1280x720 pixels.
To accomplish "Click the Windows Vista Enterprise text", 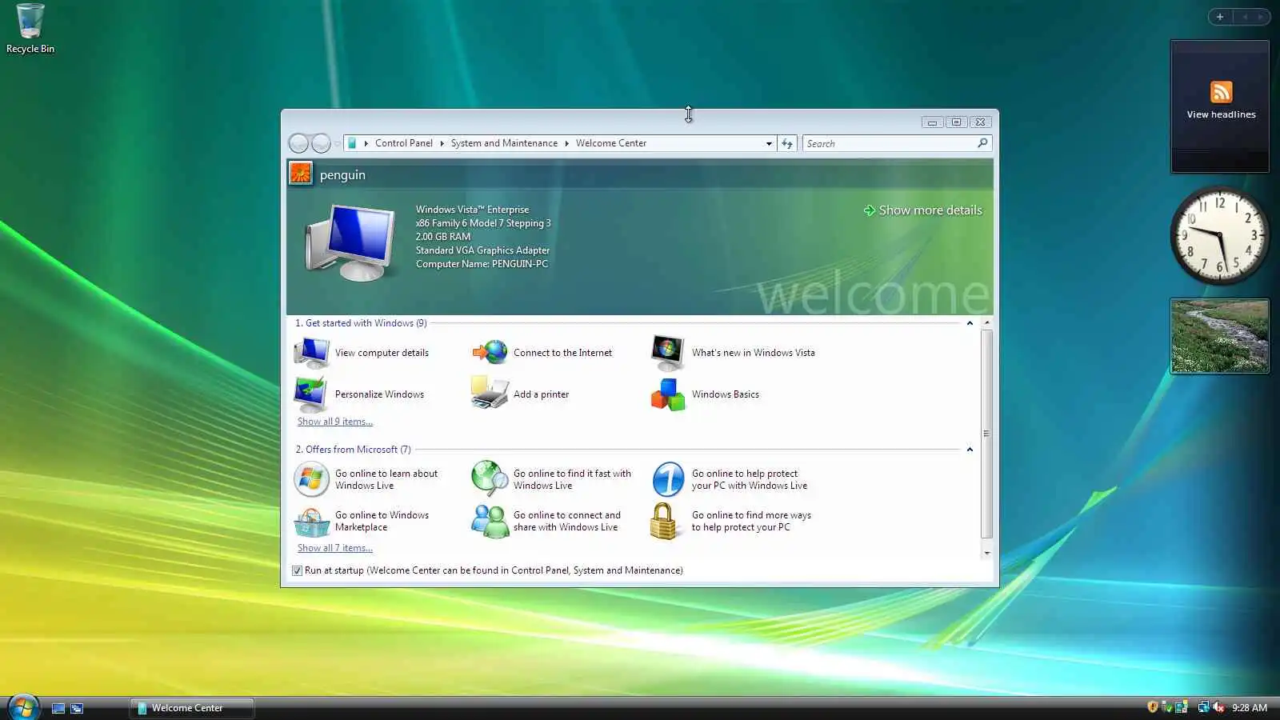I will click(x=472, y=210).
